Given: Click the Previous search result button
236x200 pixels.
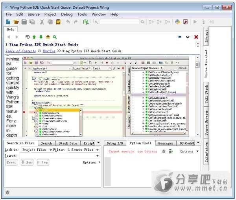Looking at the screenshot, I should (11, 162).
